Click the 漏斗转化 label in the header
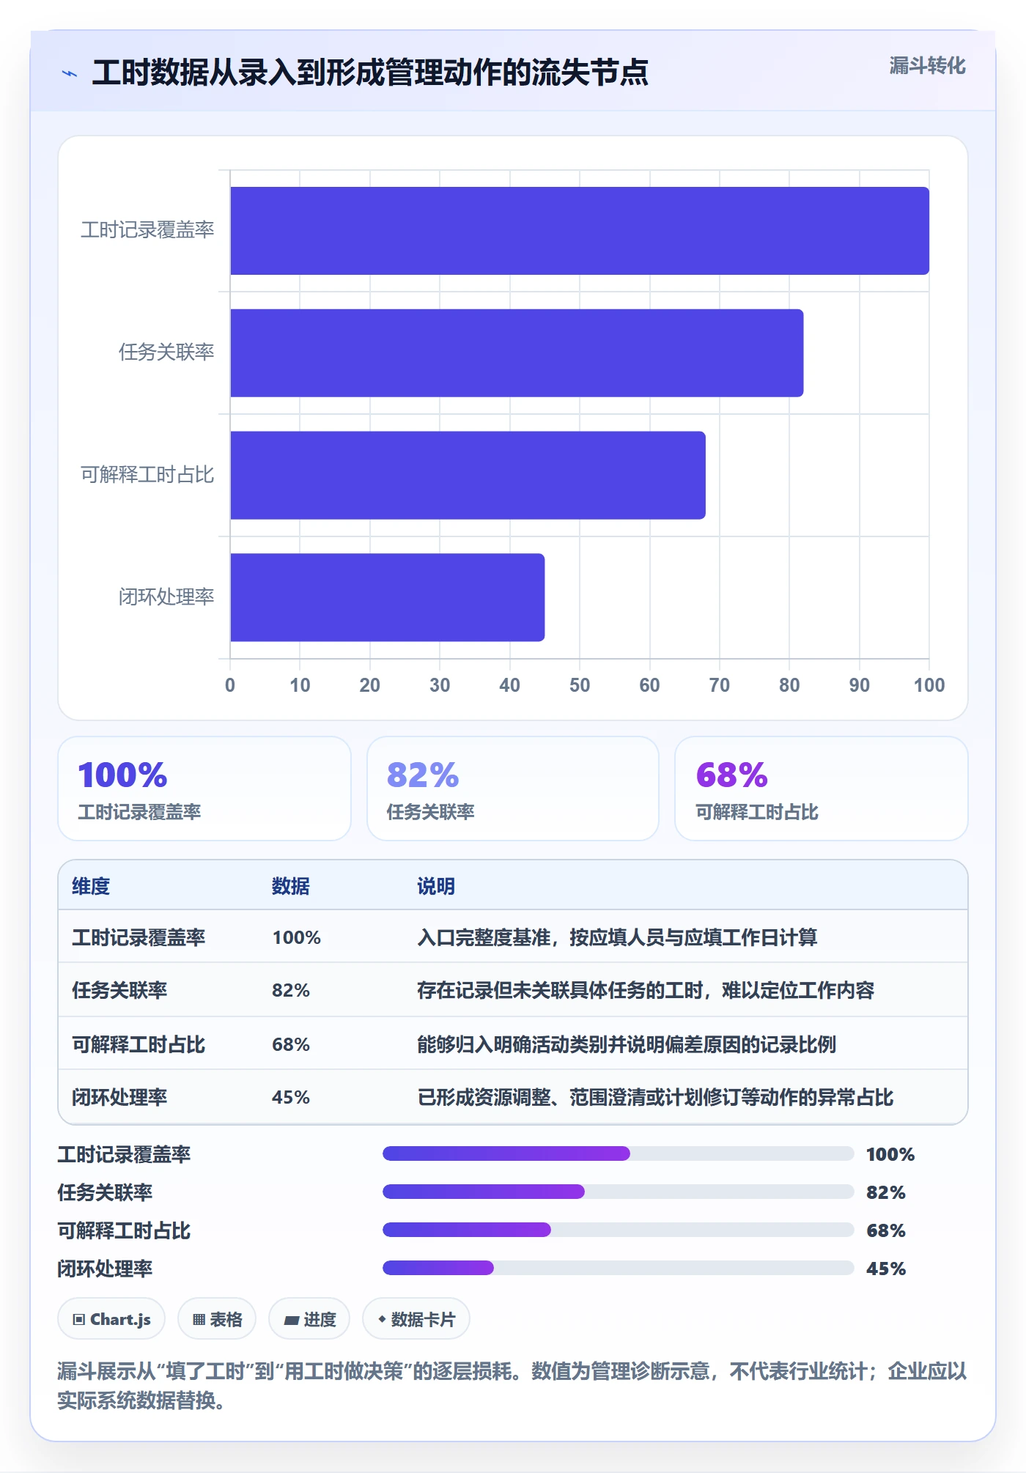1026x1473 pixels. point(927,66)
